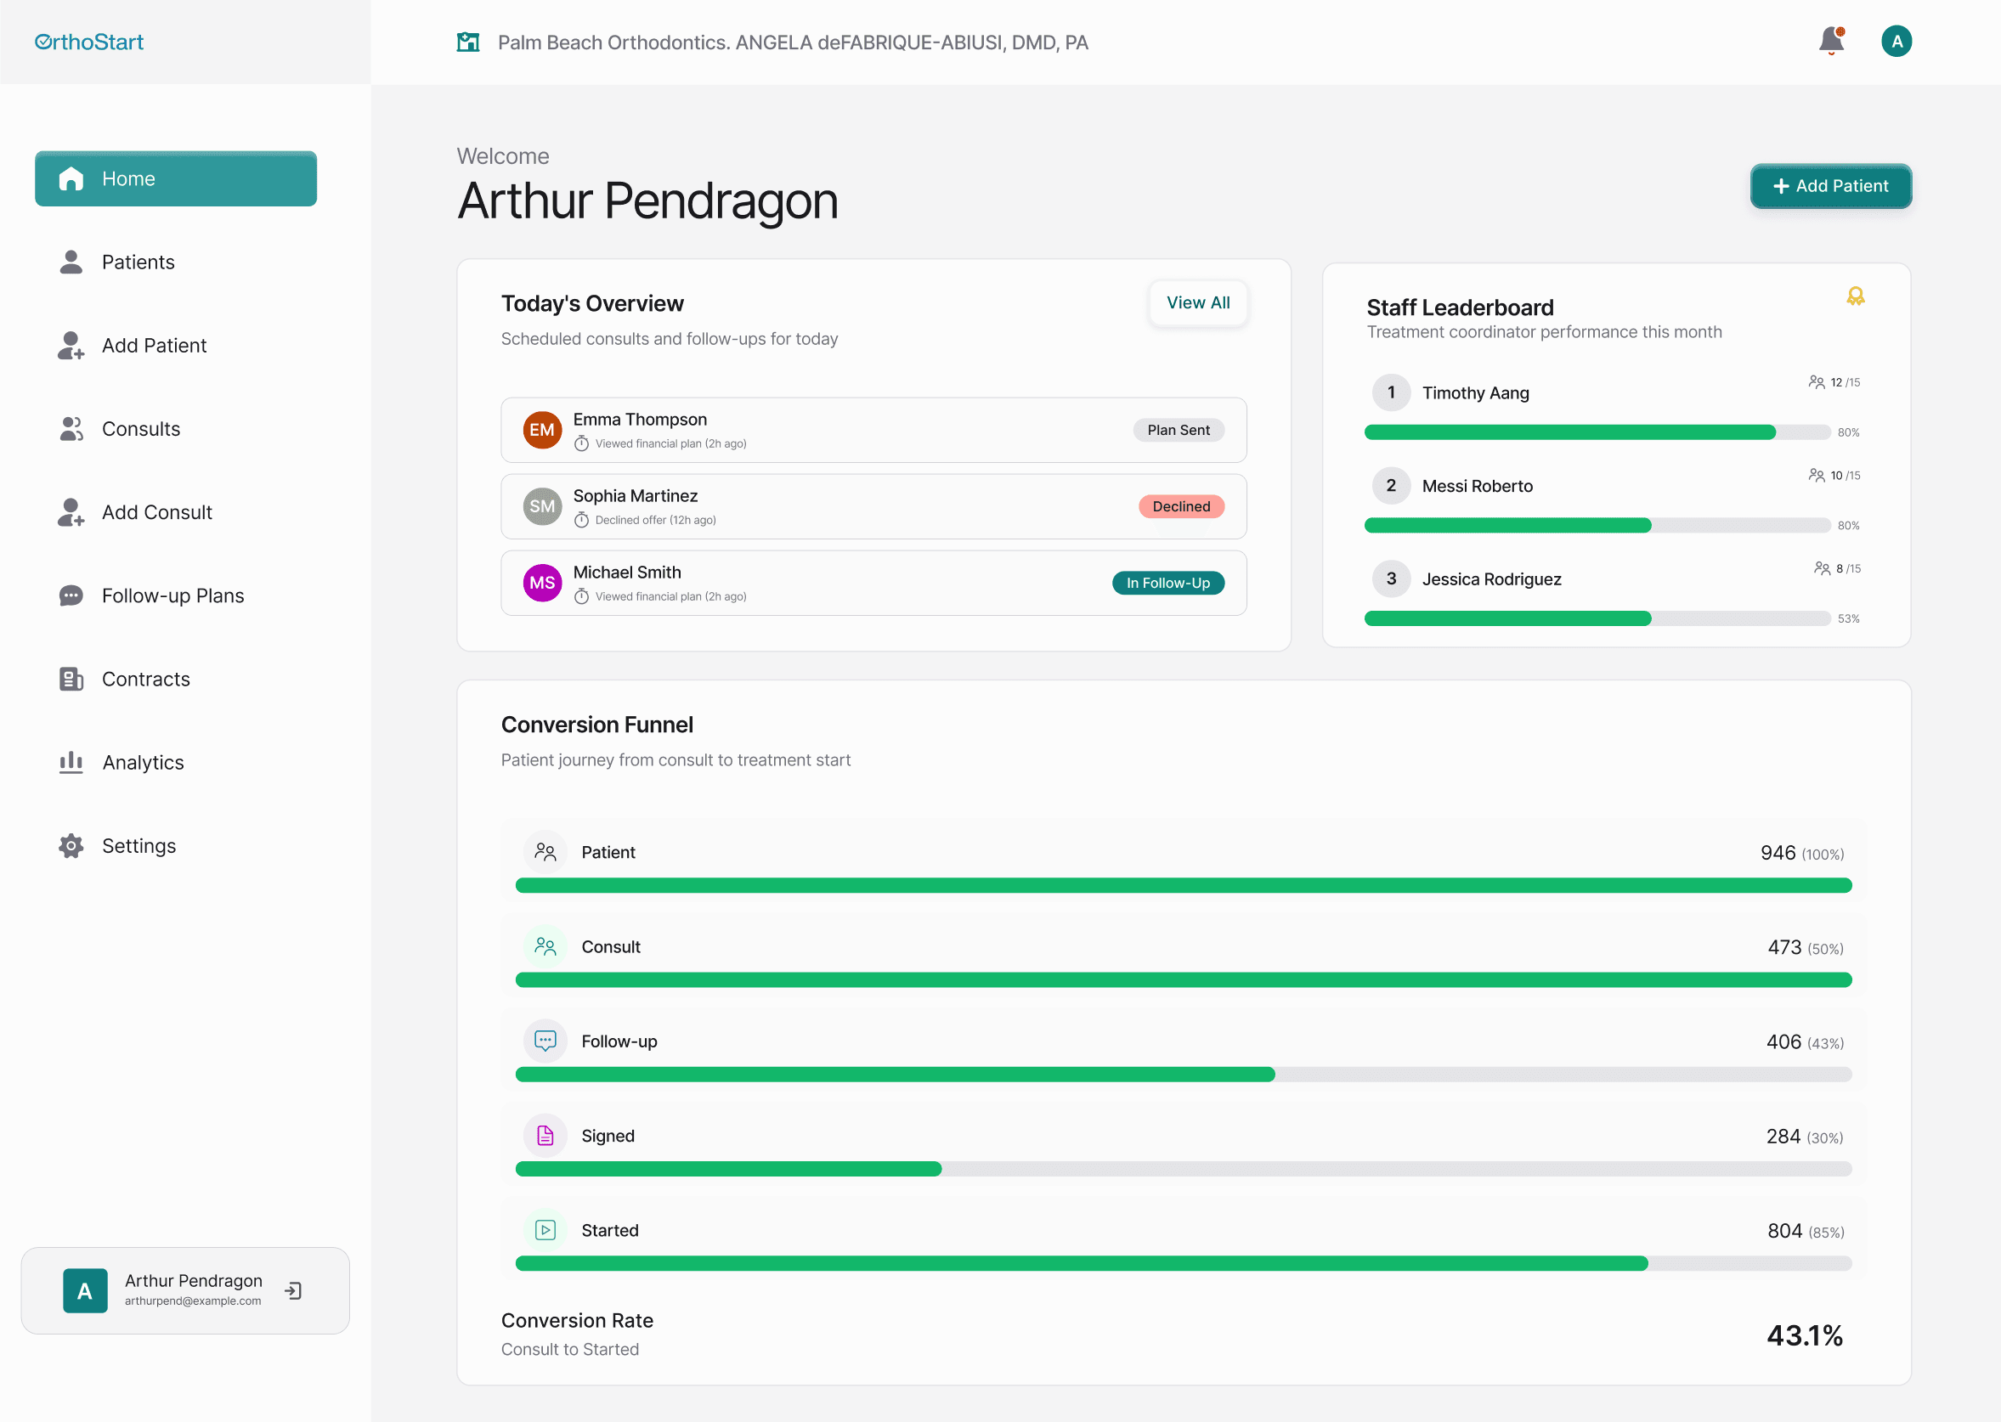Click the Follow-up stage chat icon
Viewport: 2001px width, 1422px height.
point(545,1041)
